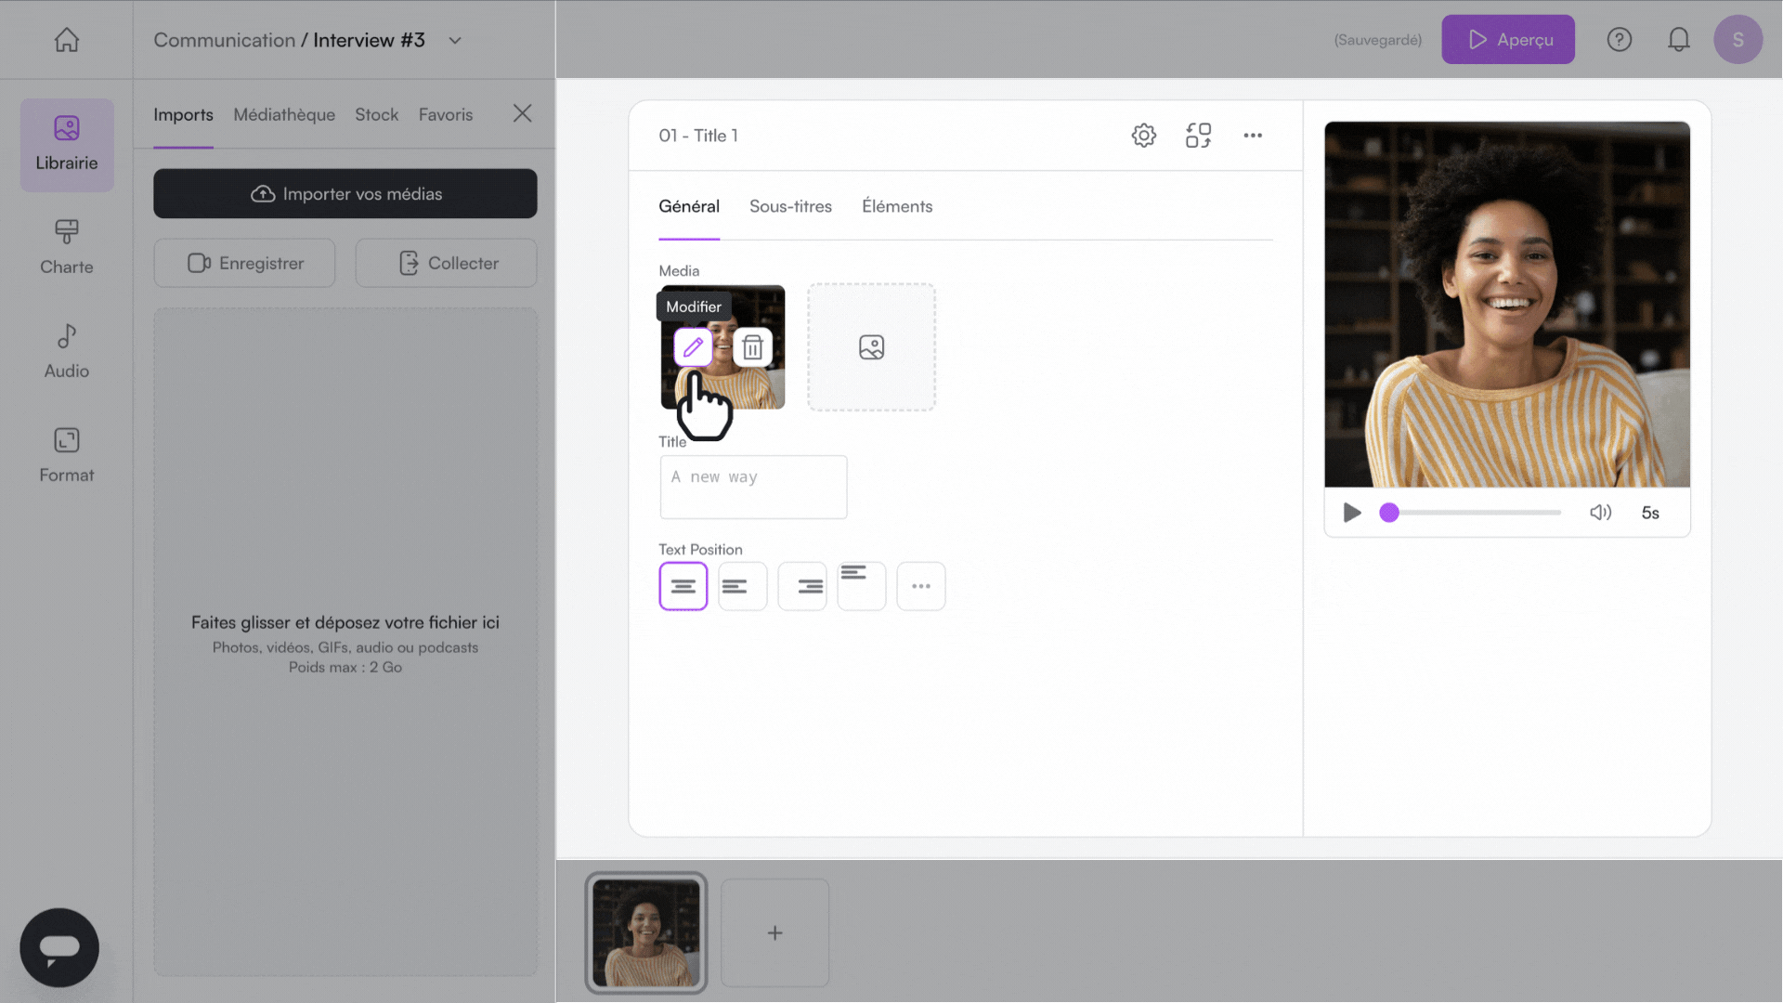The width and height of the screenshot is (1783, 1003).
Task: Open the Charte sidebar panel
Action: 67,247
